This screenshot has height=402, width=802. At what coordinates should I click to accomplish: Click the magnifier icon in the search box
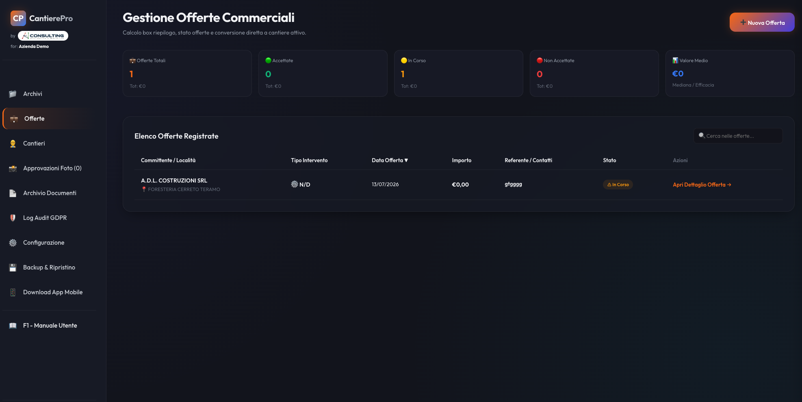702,135
